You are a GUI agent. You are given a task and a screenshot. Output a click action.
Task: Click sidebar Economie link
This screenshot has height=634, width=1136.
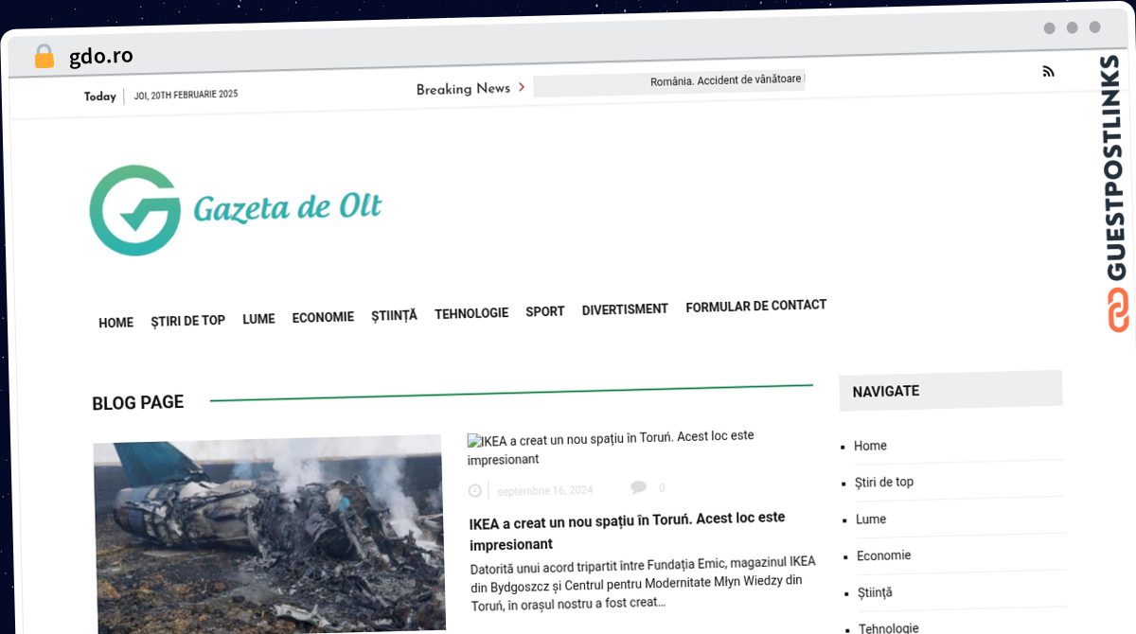[x=883, y=555]
